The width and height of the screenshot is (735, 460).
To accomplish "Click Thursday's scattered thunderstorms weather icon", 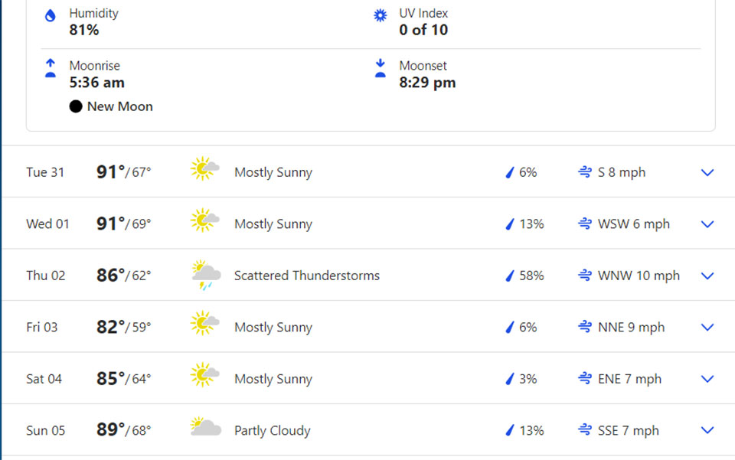I will [x=205, y=276].
